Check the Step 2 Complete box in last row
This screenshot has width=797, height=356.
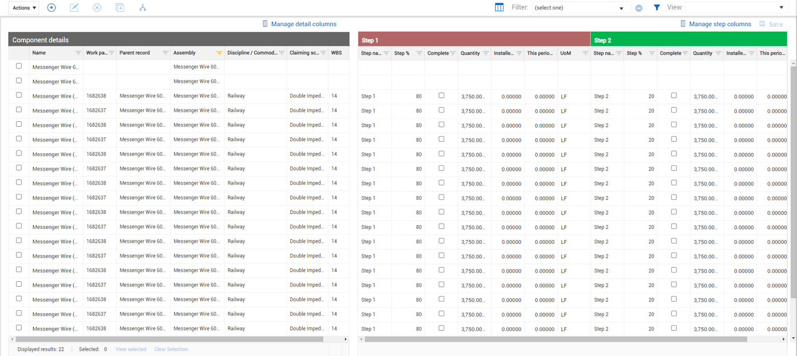point(674,328)
